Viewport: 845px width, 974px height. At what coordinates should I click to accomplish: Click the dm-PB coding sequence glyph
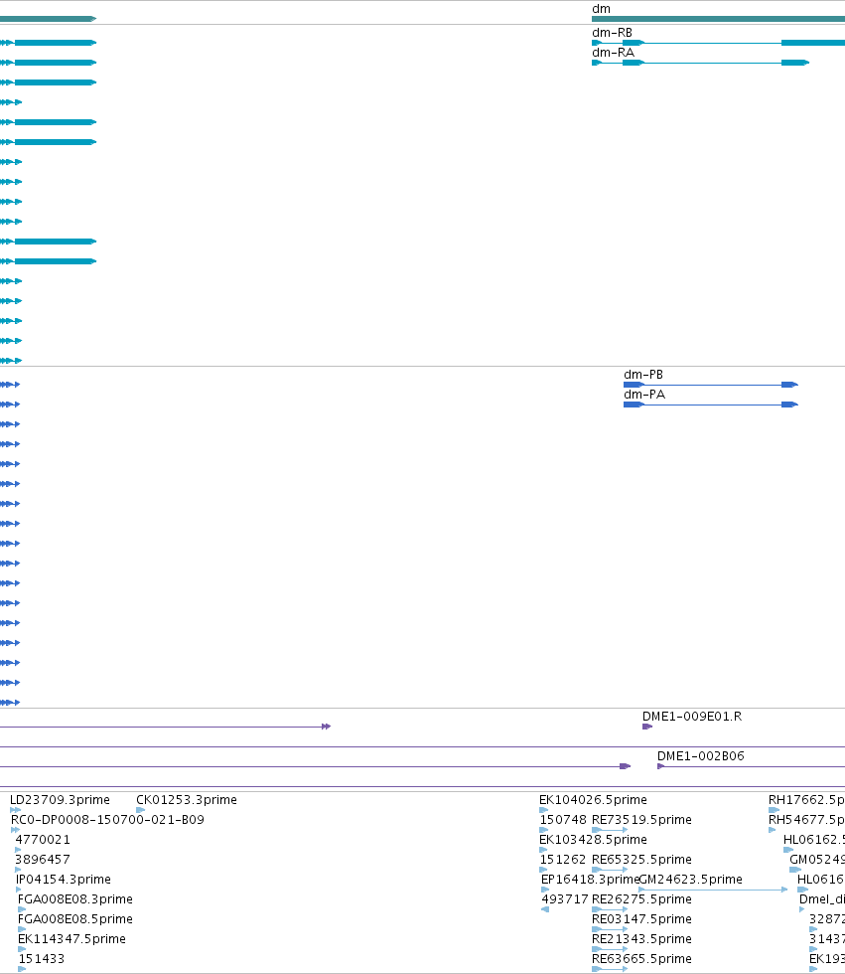coord(710,385)
